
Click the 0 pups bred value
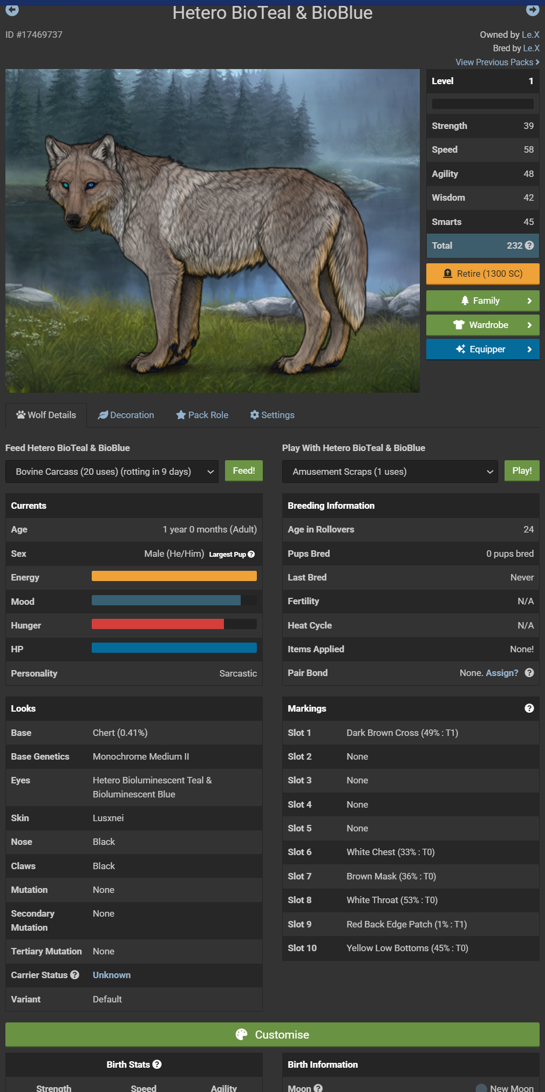click(510, 554)
